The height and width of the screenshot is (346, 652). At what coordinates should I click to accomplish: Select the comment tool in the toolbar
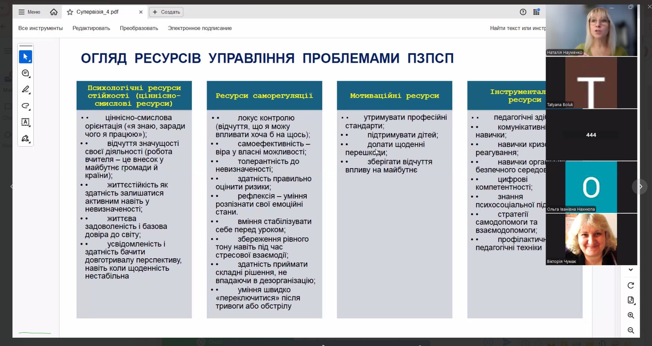(25, 73)
